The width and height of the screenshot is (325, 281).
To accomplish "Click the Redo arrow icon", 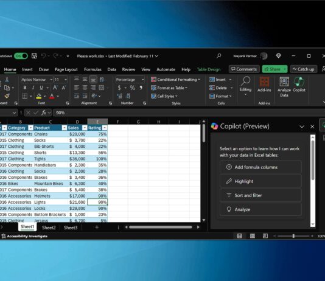I will coord(55,56).
